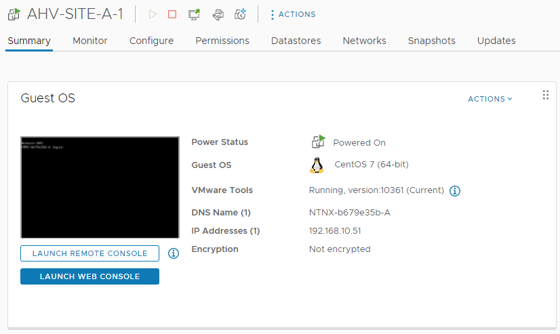Screen dimensions: 560x334
Task: Click the Powered On status text
Action: pyautogui.click(x=359, y=143)
